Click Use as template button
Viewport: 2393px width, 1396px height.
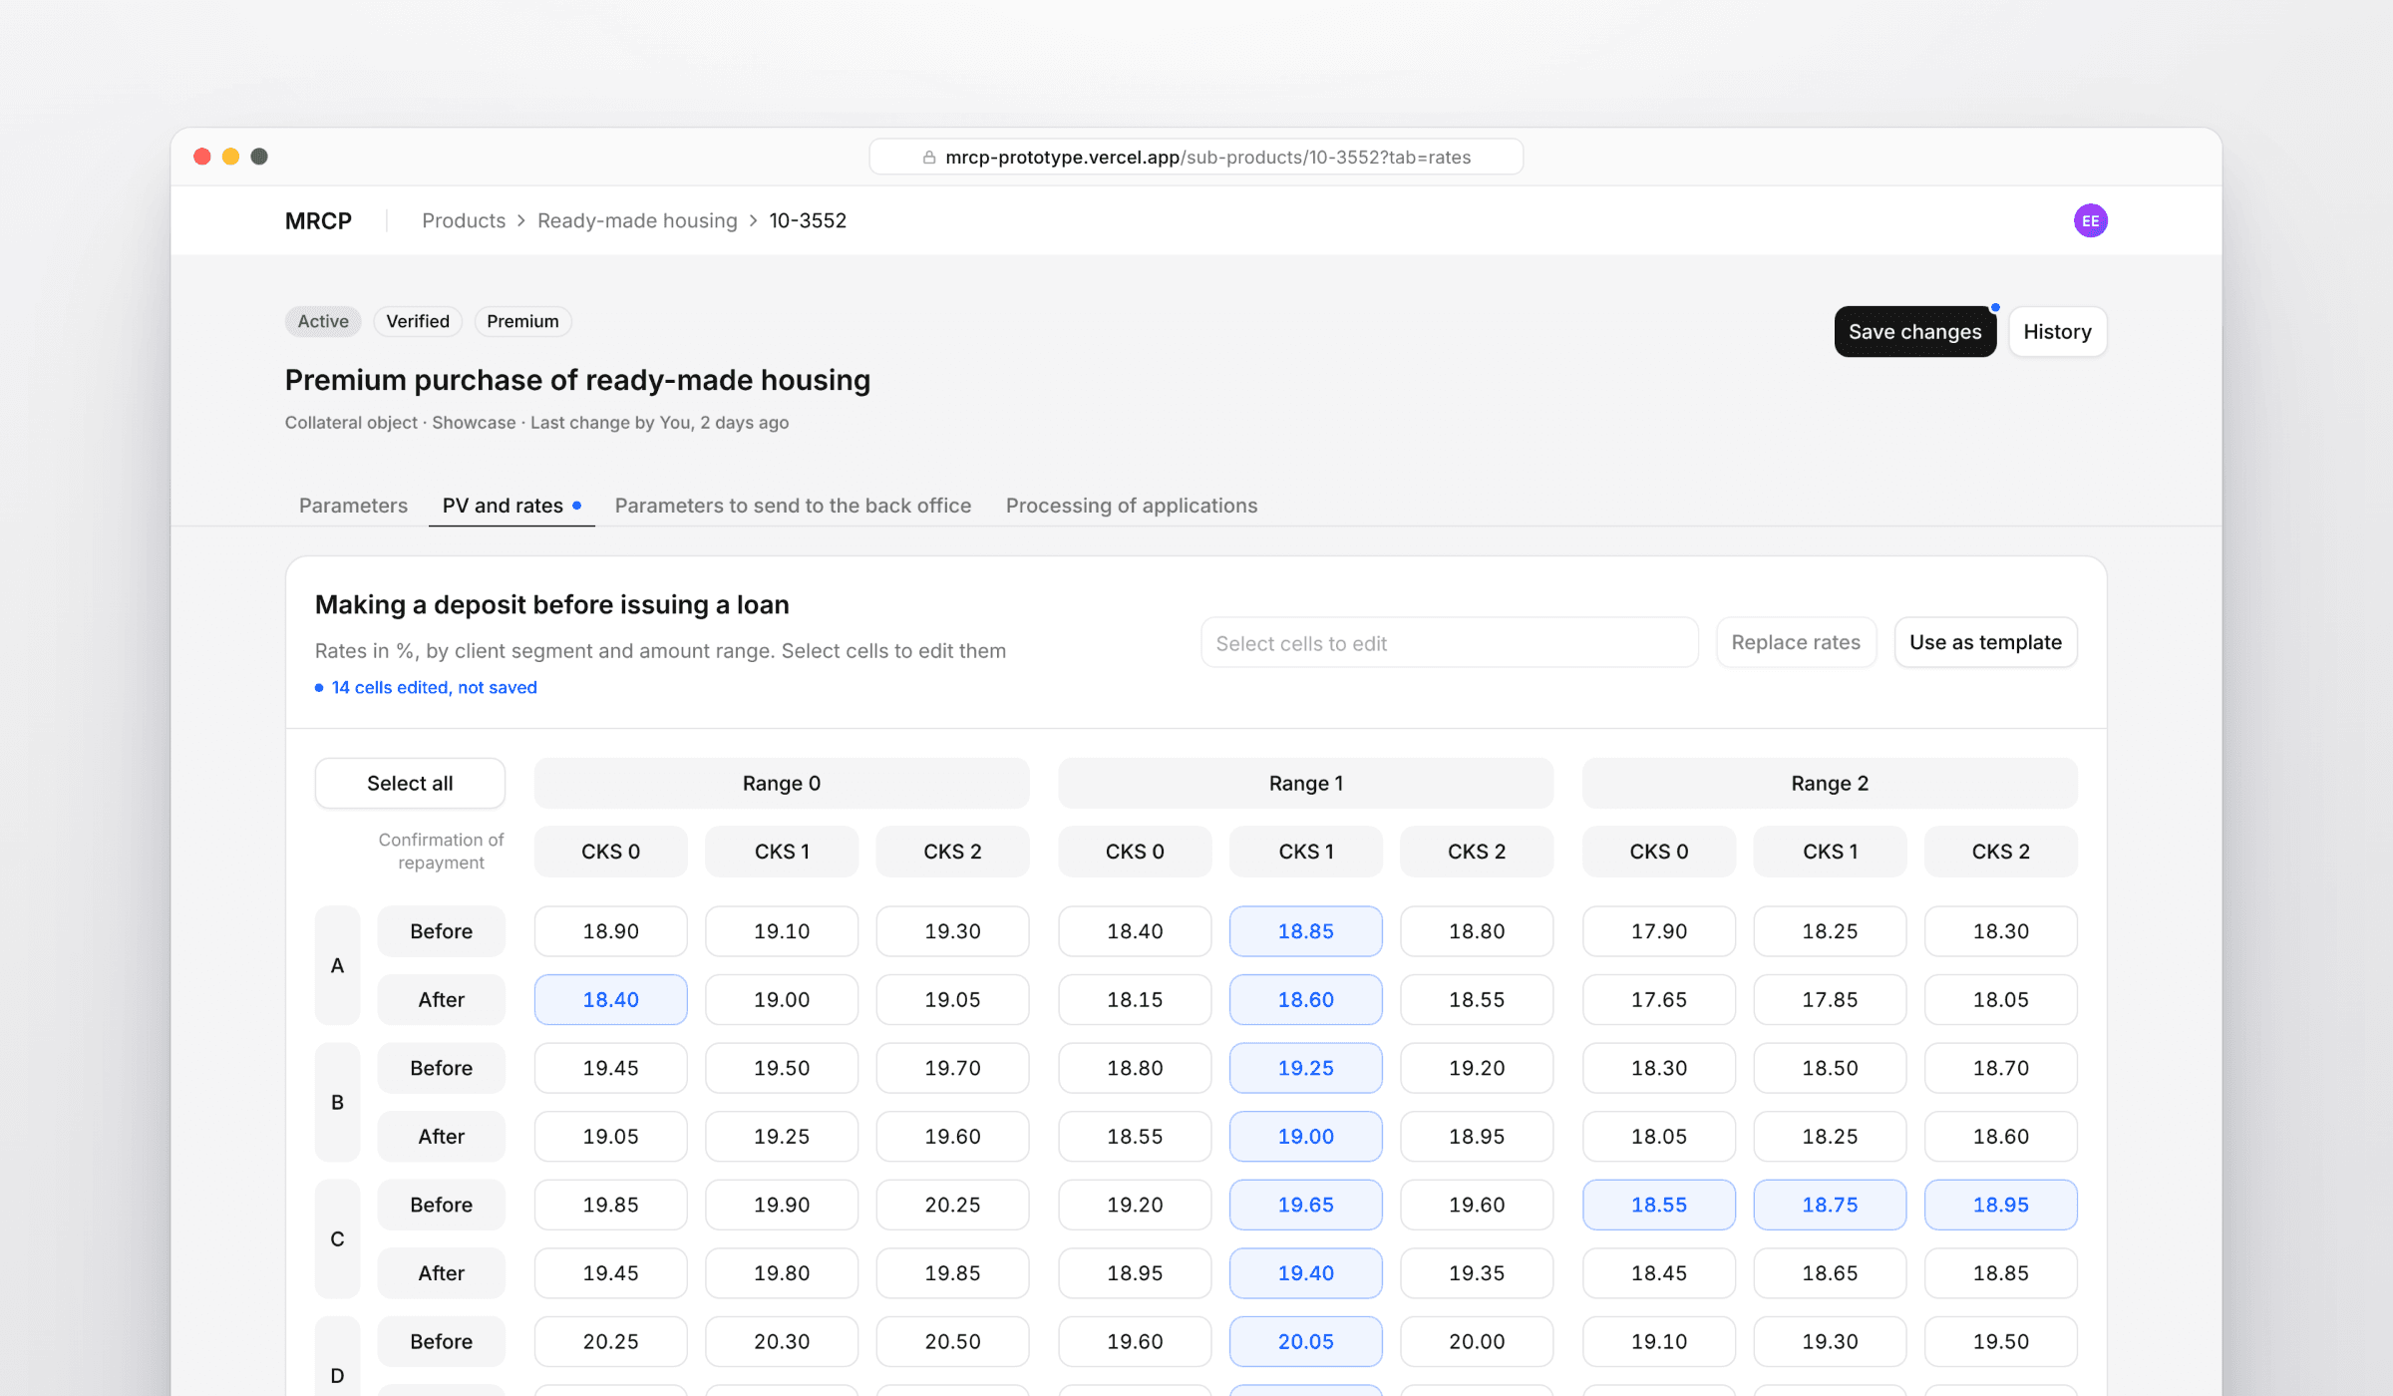pyautogui.click(x=1985, y=642)
